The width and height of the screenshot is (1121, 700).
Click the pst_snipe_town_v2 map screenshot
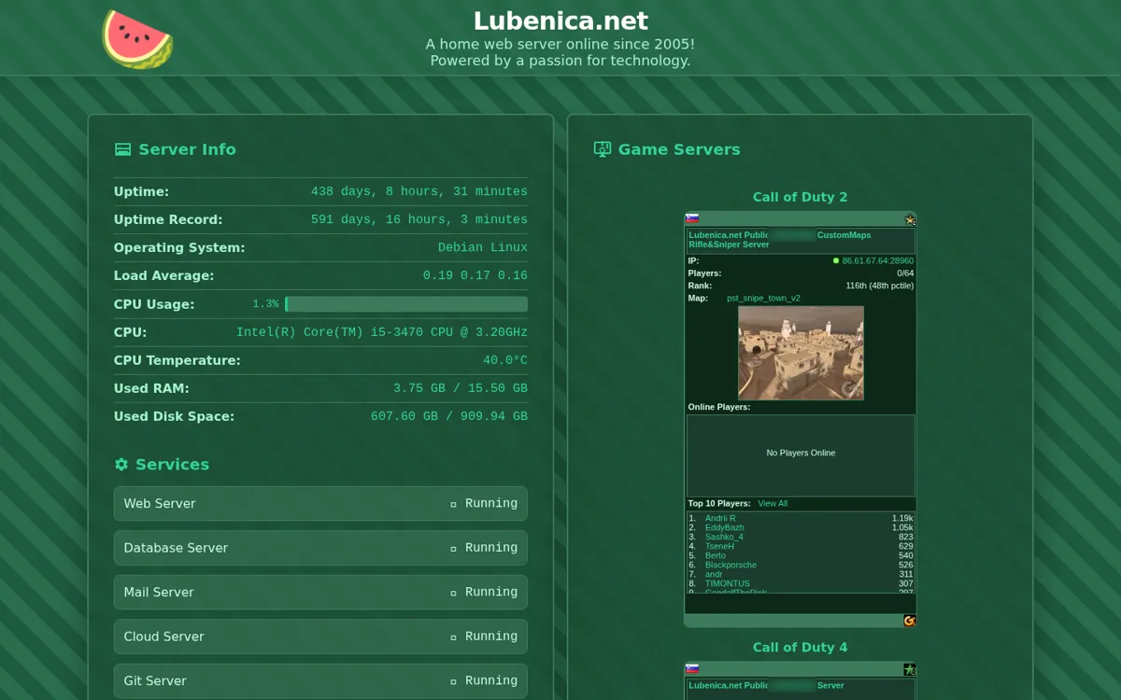pos(801,353)
